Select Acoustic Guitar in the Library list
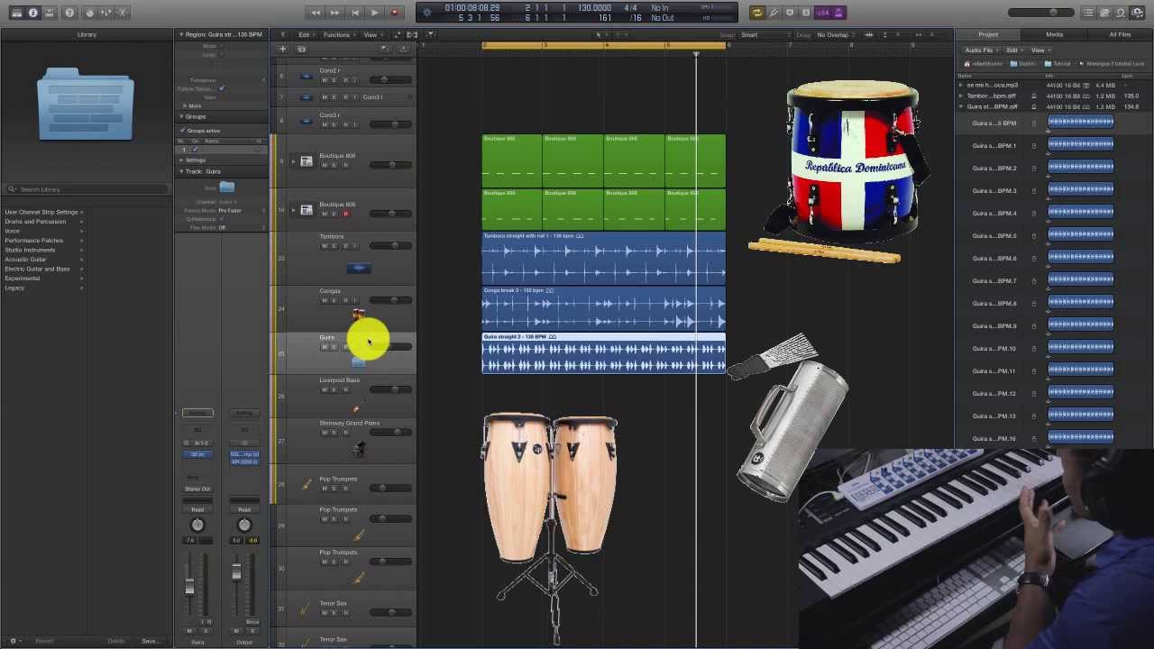1154x649 pixels. [x=25, y=260]
